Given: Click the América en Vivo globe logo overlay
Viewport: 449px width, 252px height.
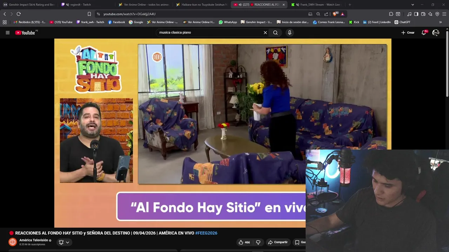Looking at the screenshot, I should click(157, 57).
